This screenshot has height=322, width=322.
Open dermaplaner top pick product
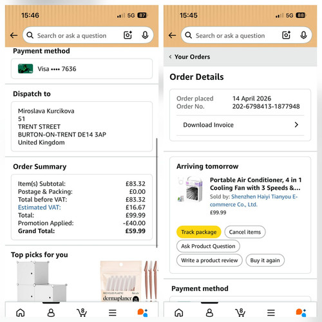[129, 281]
